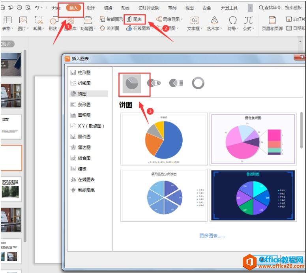The width and height of the screenshot is (307, 273).
Task: Switch to the View (视图) tab
Action: [189, 8]
